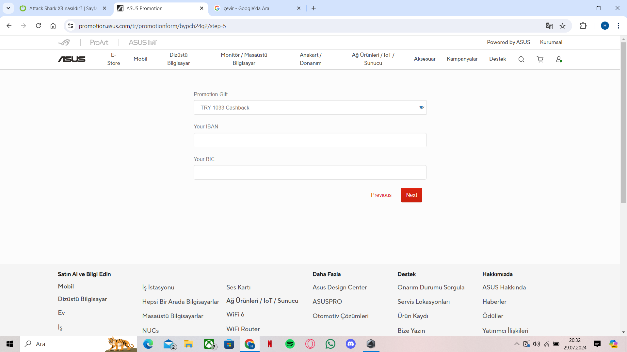Click inside the Your BIC field
Viewport: 627px width, 352px height.
pyautogui.click(x=310, y=172)
